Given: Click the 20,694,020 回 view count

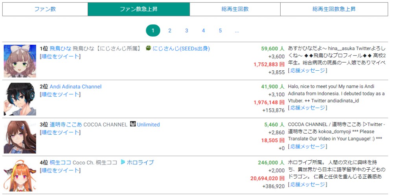Looking at the screenshot, I should (267, 179).
